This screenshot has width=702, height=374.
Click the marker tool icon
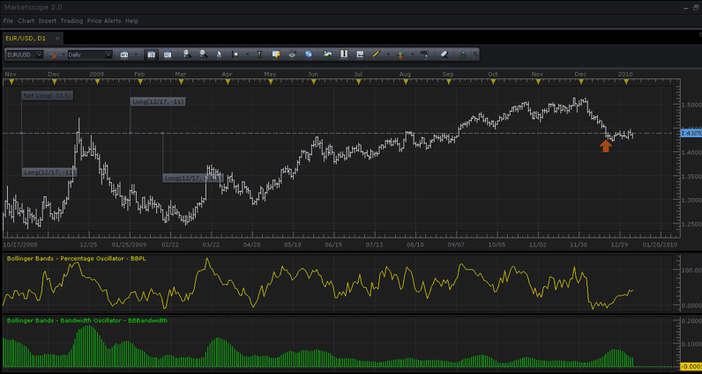235,55
